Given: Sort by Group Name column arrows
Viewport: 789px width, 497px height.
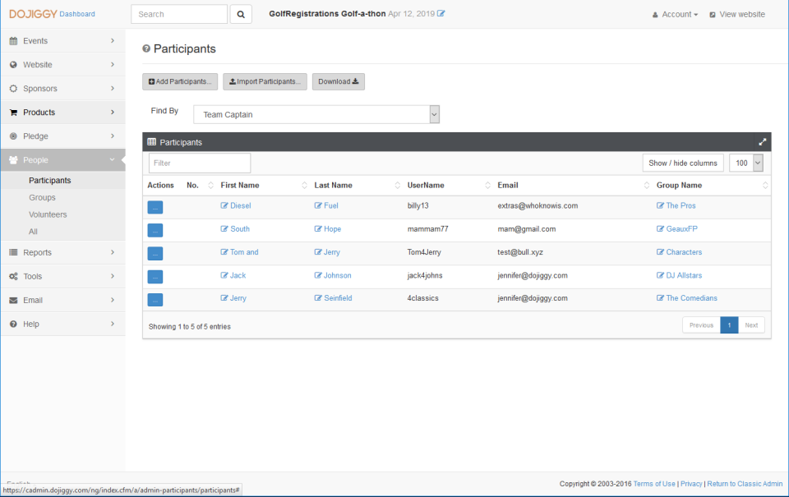Looking at the screenshot, I should 765,185.
